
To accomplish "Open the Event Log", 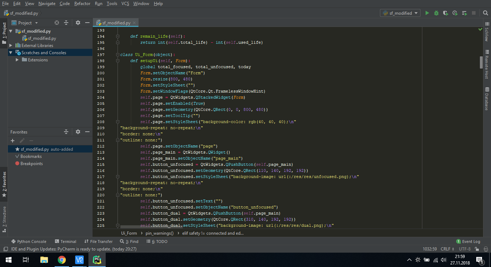I will (x=468, y=242).
